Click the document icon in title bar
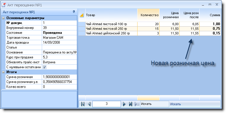This screenshot has width=226, height=113. click(4, 5)
